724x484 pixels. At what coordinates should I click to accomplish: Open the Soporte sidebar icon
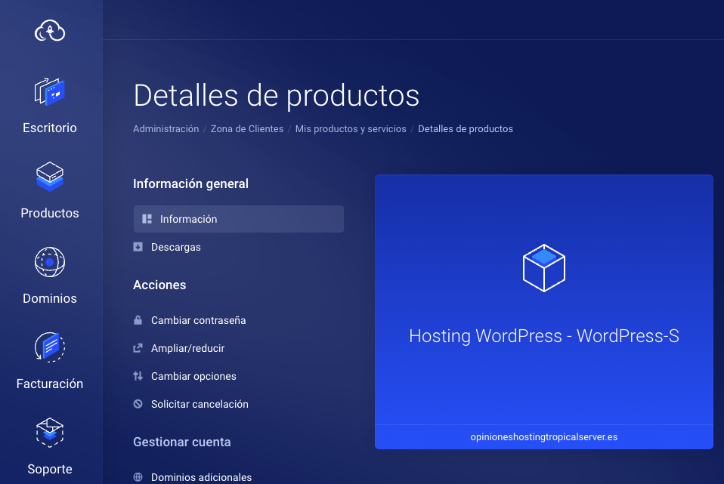50,433
